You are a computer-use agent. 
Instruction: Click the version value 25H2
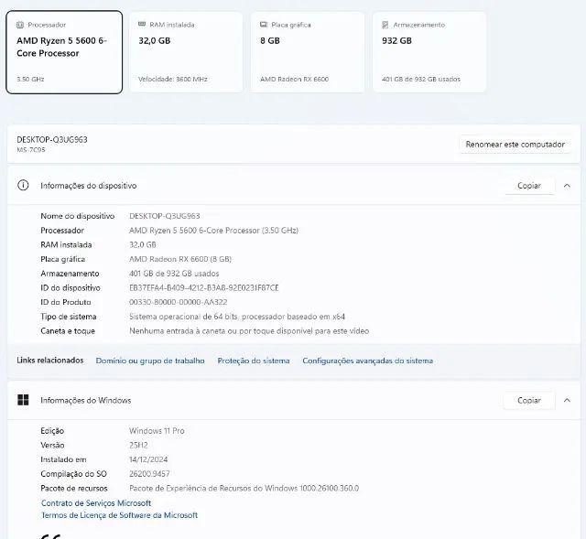(x=138, y=446)
